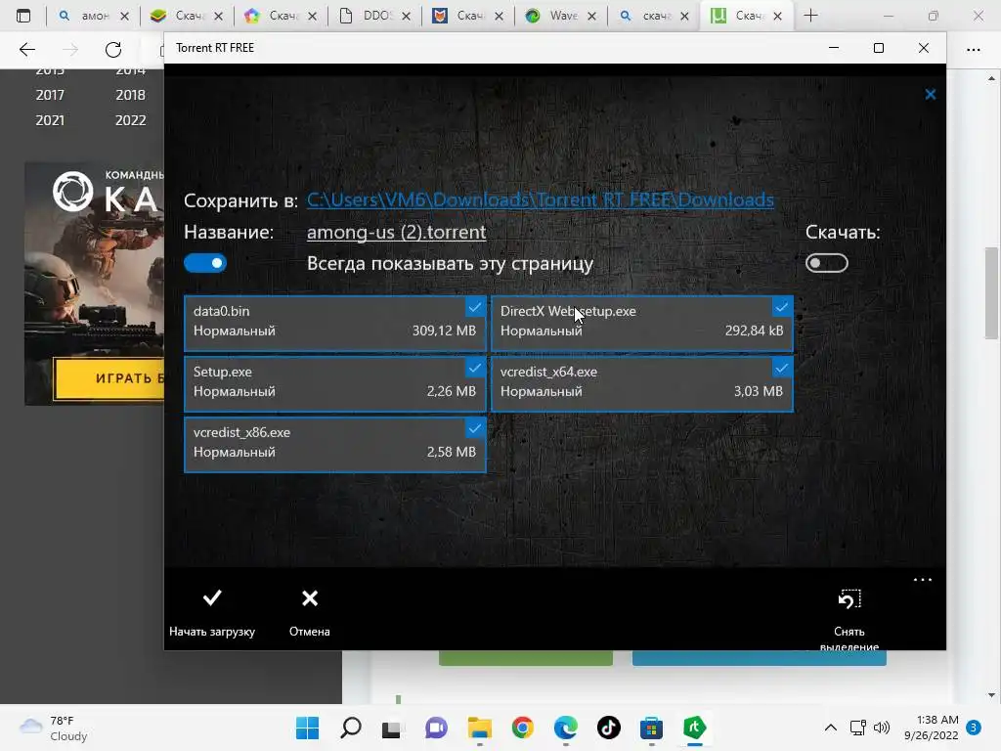Uncheck the Setup.exe file checkbox
The height and width of the screenshot is (751, 1001).
click(x=474, y=368)
